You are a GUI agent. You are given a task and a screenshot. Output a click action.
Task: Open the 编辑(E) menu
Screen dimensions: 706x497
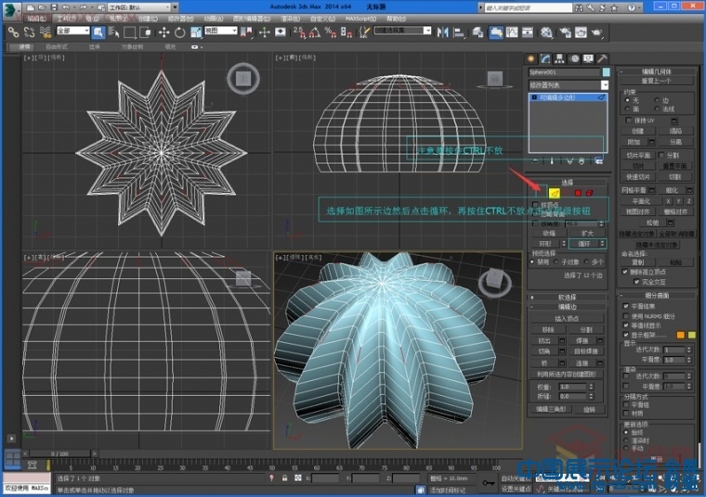pyautogui.click(x=36, y=19)
